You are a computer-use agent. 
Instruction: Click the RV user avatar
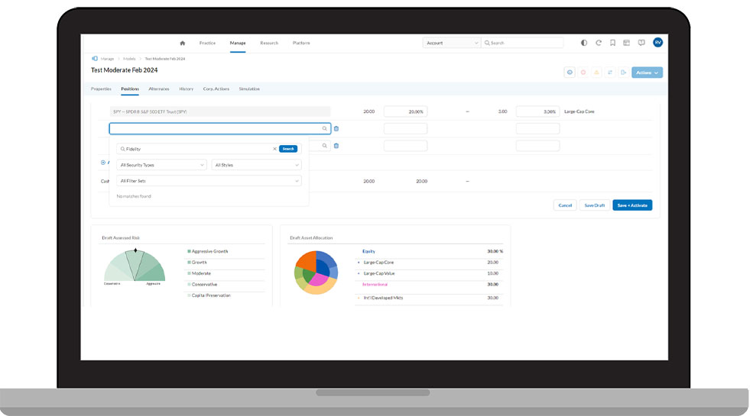657,43
